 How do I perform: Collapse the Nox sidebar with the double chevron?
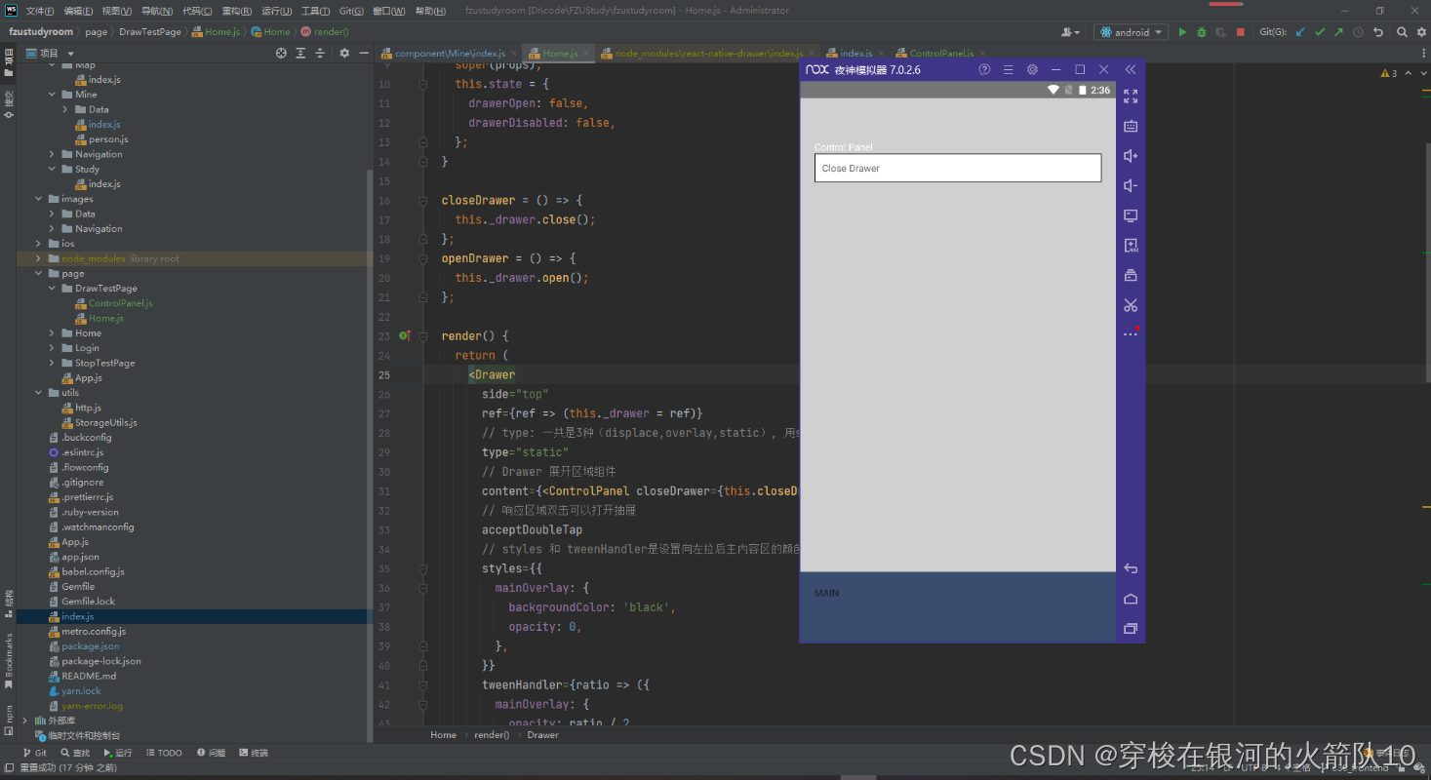(x=1131, y=70)
